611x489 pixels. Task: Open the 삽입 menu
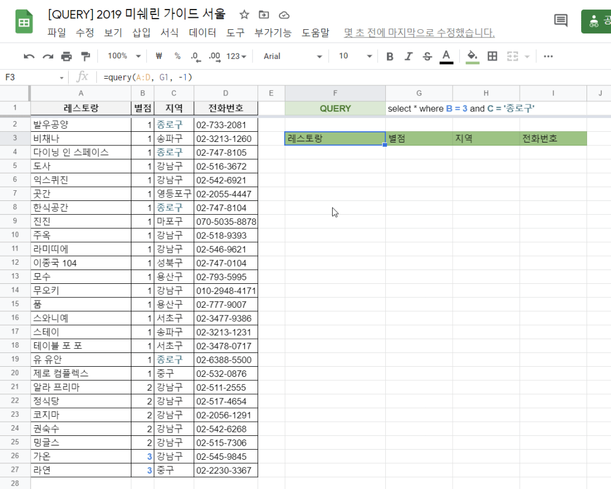(142, 33)
